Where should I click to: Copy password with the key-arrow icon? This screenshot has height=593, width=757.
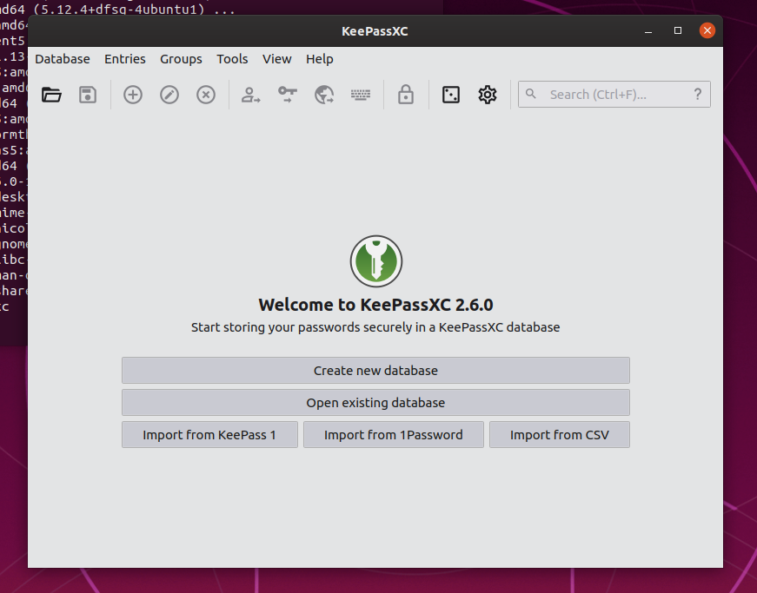(288, 95)
